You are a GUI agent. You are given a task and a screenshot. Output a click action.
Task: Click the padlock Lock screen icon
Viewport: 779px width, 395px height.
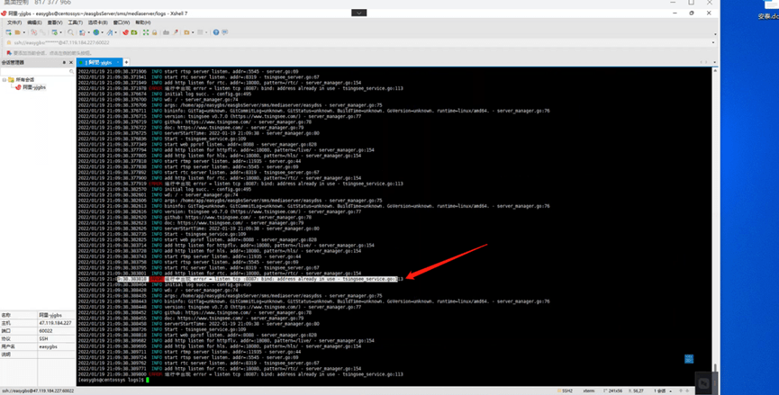tap(155, 32)
